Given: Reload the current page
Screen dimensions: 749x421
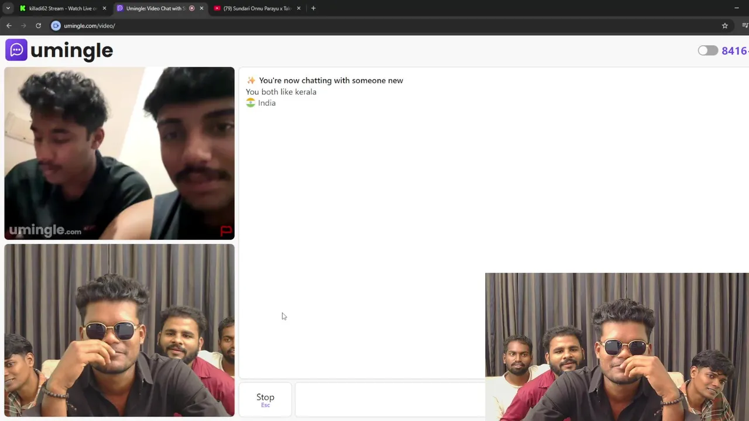Looking at the screenshot, I should point(38,26).
